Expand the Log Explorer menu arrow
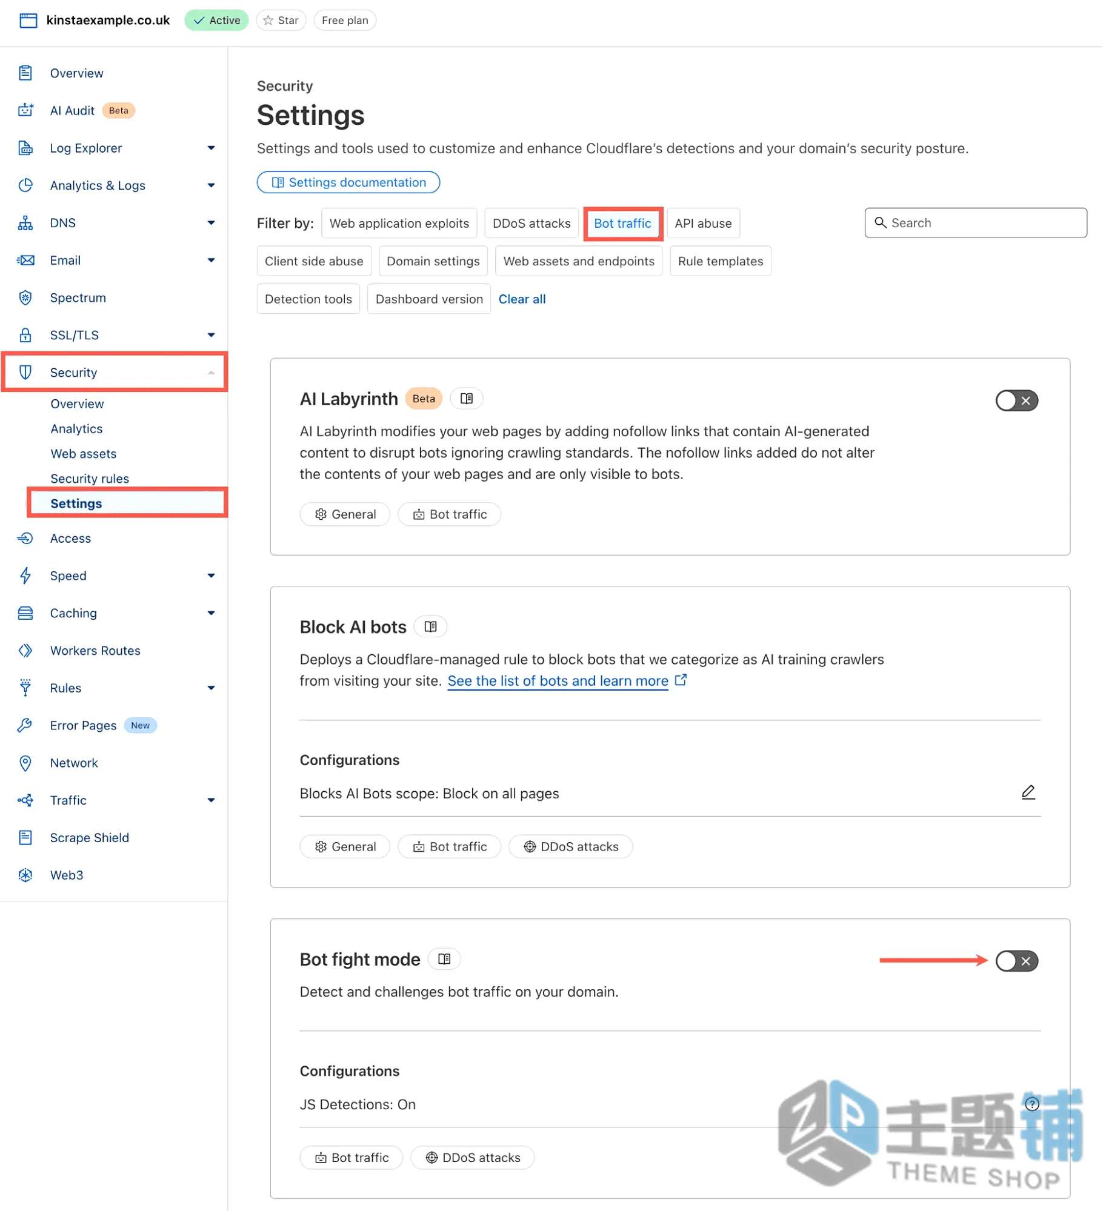Screen dimensions: 1103x1211 [211, 148]
